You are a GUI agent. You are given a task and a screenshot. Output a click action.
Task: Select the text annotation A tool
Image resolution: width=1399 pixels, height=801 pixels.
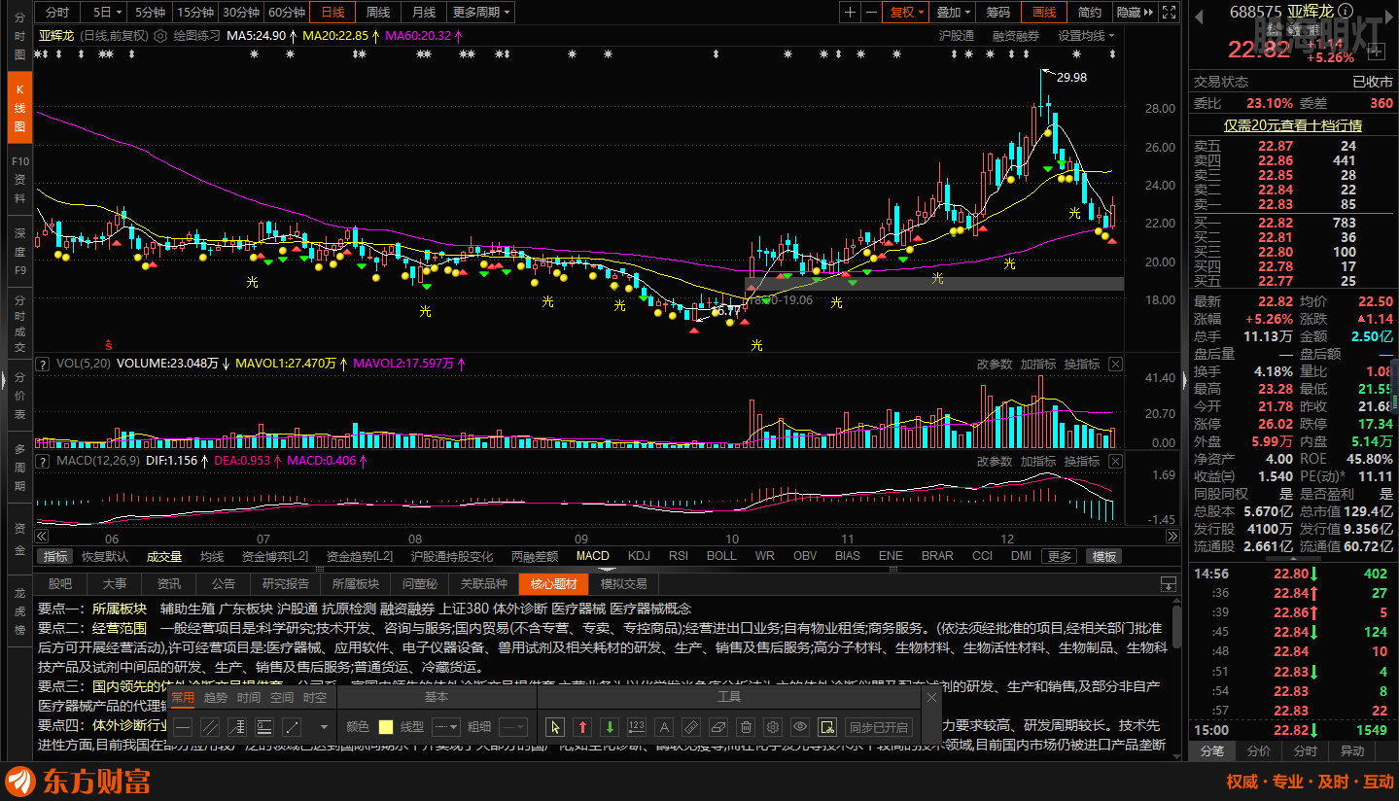[663, 726]
